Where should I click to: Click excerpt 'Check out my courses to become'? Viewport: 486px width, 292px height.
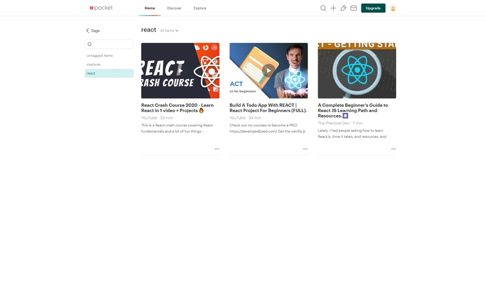click(267, 128)
